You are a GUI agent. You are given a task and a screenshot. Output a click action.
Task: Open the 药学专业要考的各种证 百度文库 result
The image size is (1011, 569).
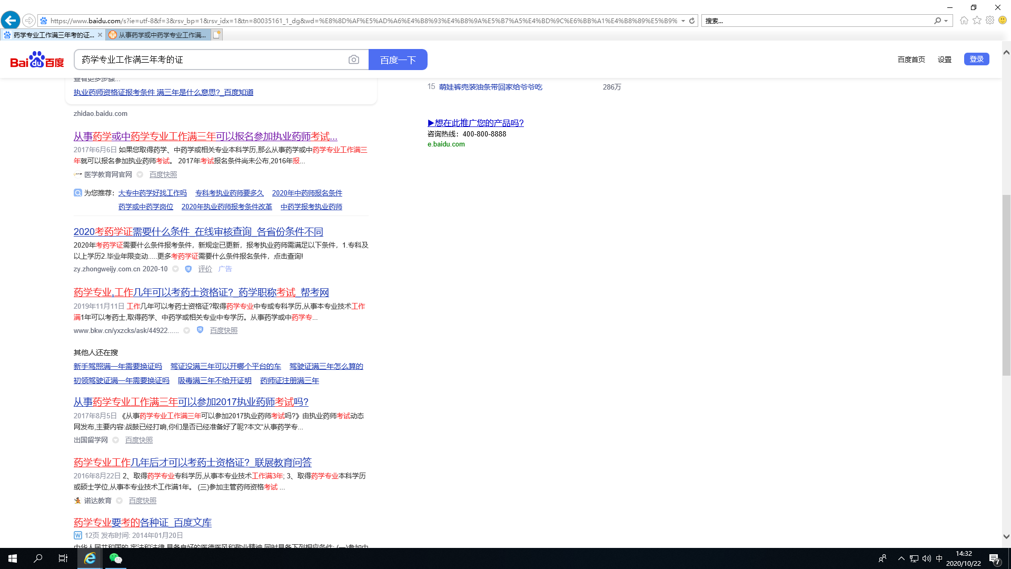tap(142, 522)
